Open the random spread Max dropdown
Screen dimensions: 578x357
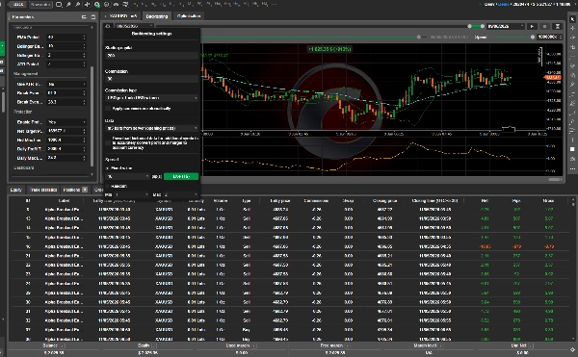(181, 194)
